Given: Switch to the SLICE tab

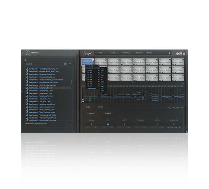Looking at the screenshot, I should click(x=88, y=107).
